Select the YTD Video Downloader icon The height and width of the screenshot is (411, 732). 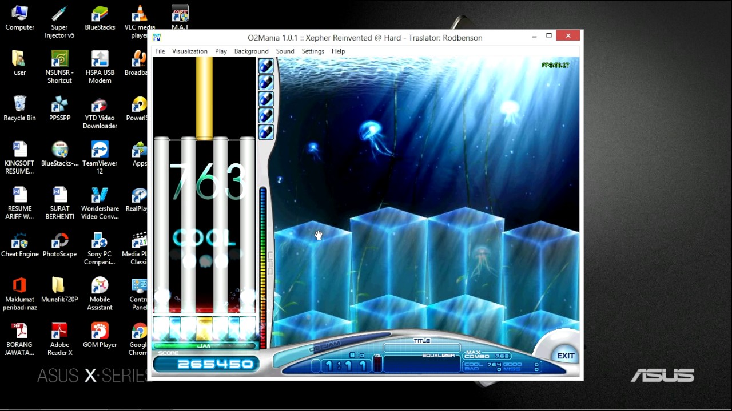coord(100,112)
